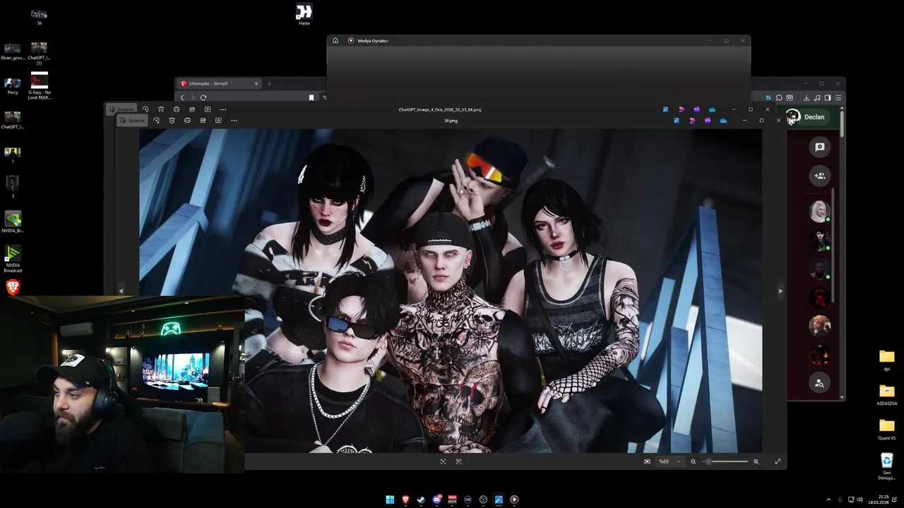Close the Lifeinvader browser tab
Screen dimensions: 904x508
[256, 83]
